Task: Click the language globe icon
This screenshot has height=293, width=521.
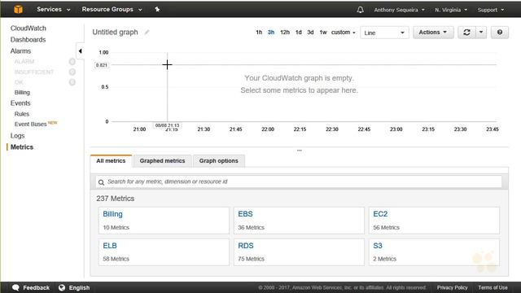Action: [62, 287]
